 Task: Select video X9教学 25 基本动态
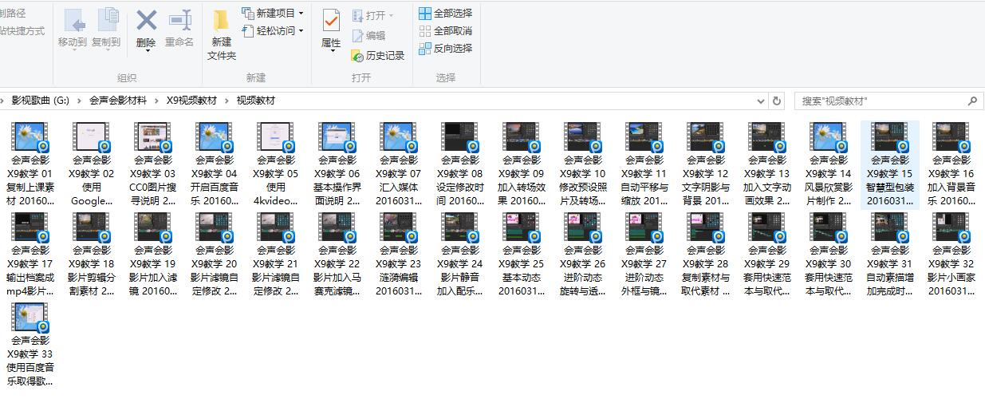click(522, 255)
